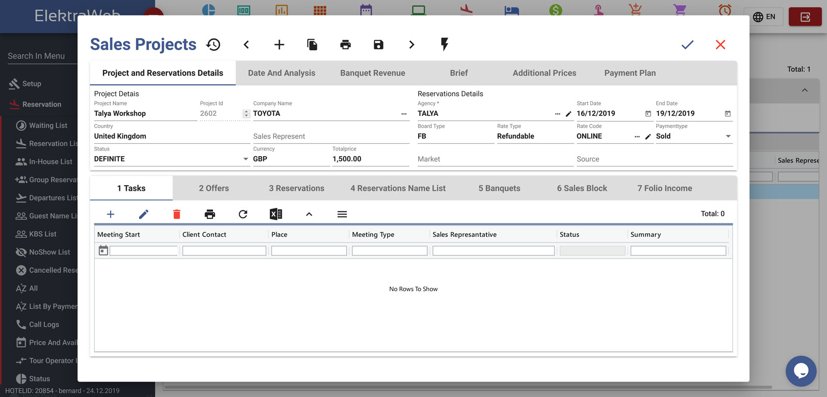Viewport: 827px width, 397px height.
Task: Add a new sales project with plus icon
Action: [x=279, y=44]
